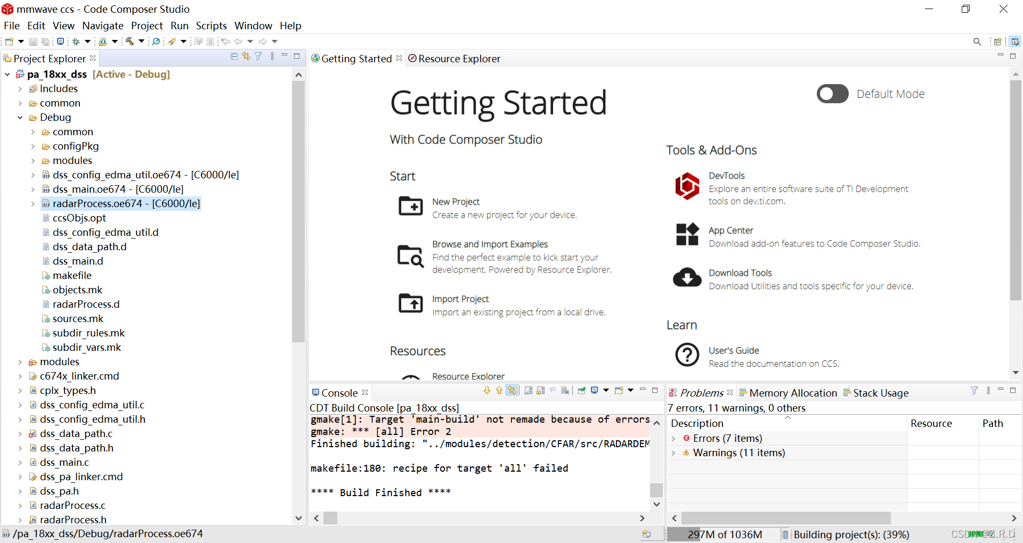The width and height of the screenshot is (1023, 543).
Task: Select radarProcess.c file
Action: click(x=72, y=506)
